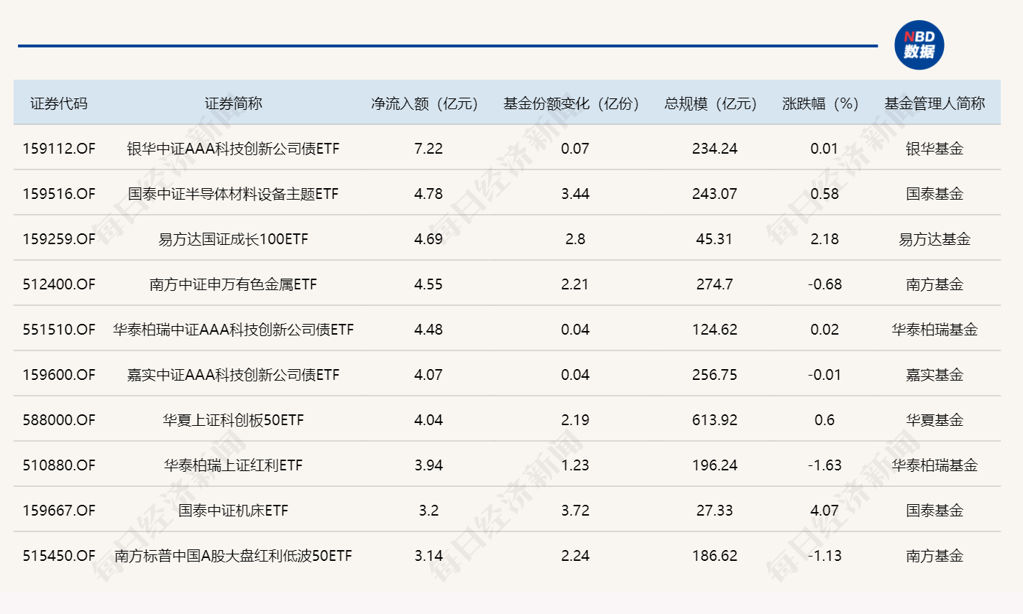Click share change value 2.21
Viewport: 1023px width, 614px height.
tap(575, 284)
